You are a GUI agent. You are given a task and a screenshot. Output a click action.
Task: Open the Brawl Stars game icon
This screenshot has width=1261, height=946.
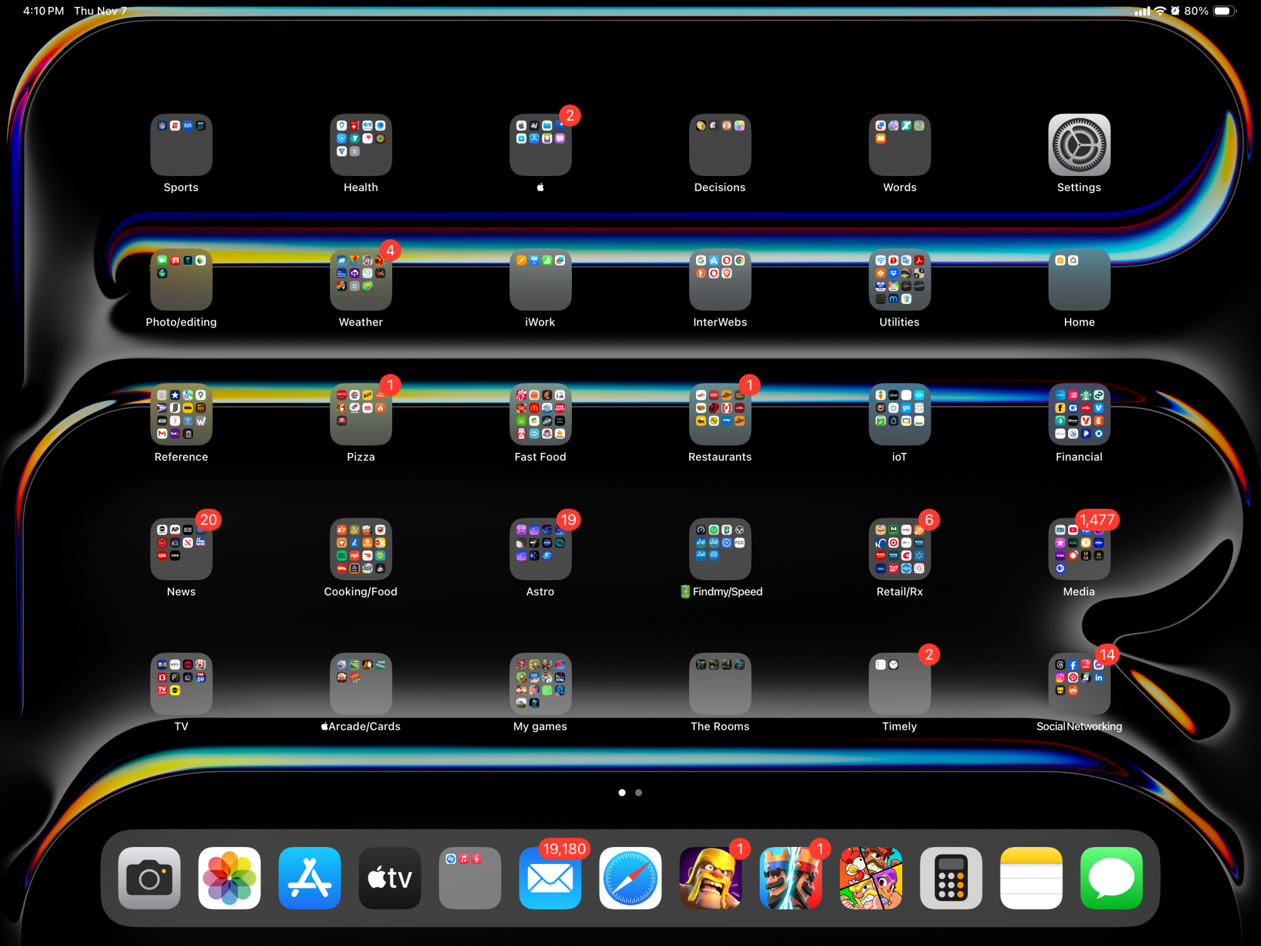pyautogui.click(x=871, y=878)
